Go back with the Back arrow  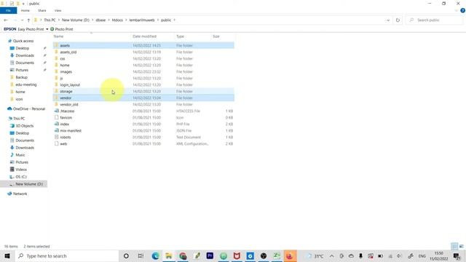click(x=6, y=20)
